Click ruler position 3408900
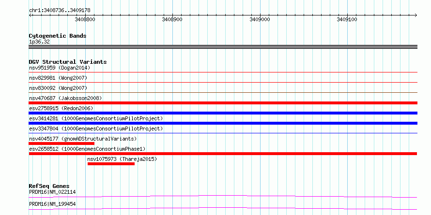The width and height of the screenshot is (431, 215). 172,19
